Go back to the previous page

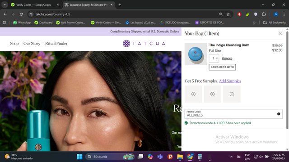click(5, 14)
